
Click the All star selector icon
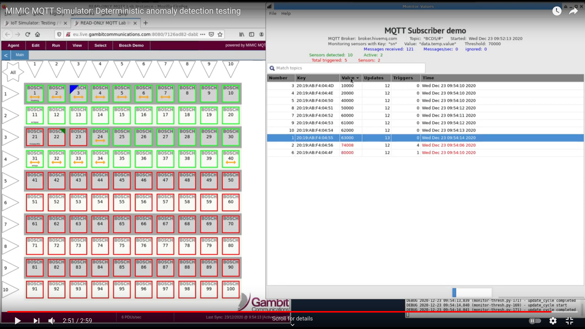coord(13,72)
